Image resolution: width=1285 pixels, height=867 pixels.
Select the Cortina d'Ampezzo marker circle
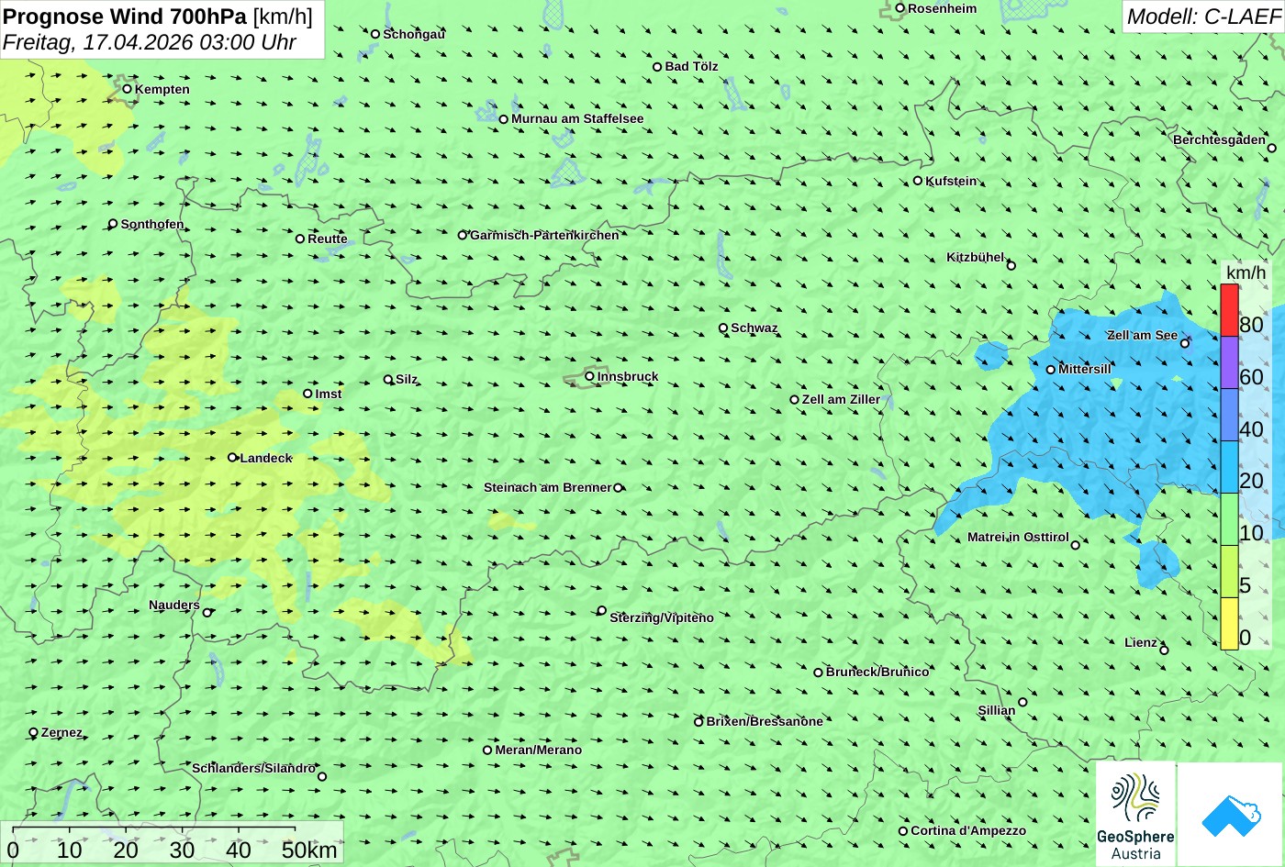903,831
